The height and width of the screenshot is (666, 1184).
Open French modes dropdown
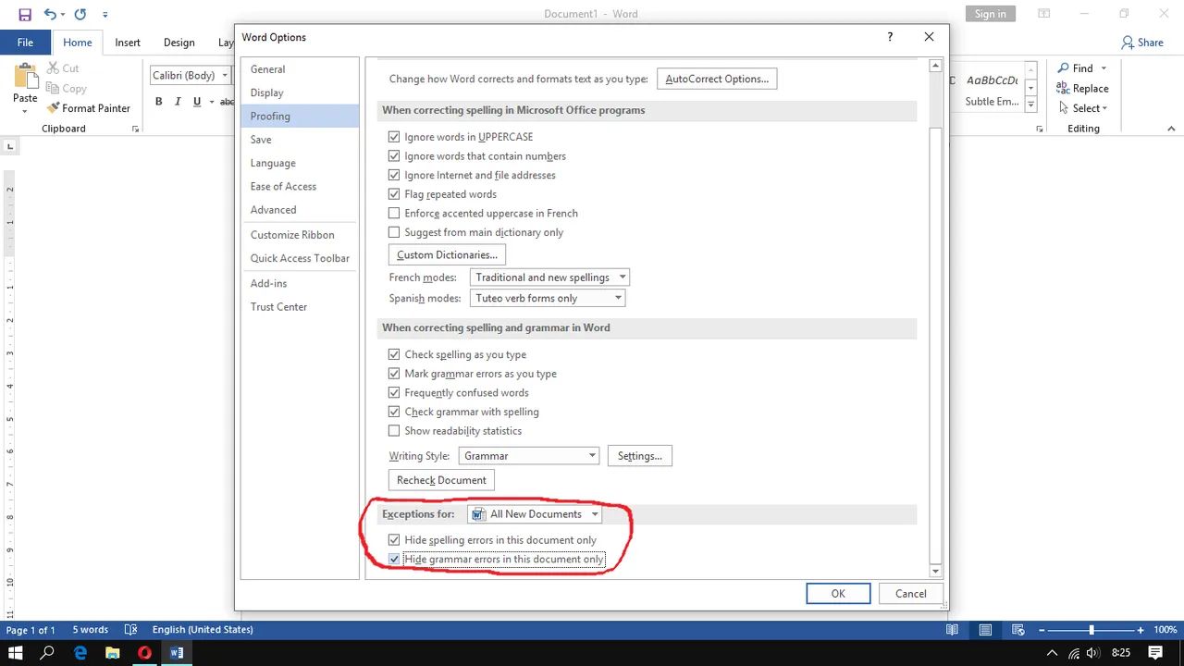[550, 277]
